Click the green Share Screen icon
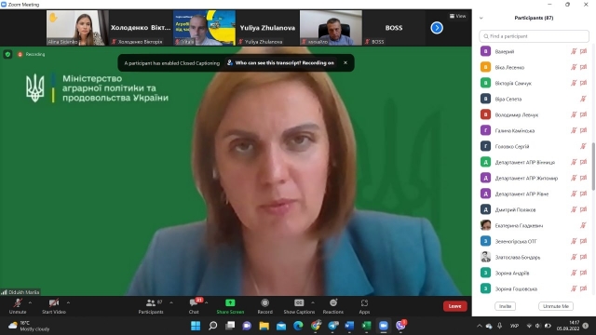Screen dimensions: 596x335 point(230,302)
